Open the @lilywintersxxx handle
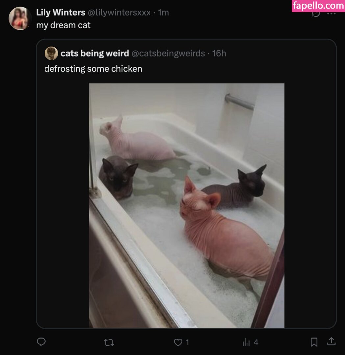Image resolution: width=345 pixels, height=355 pixels. point(119,12)
